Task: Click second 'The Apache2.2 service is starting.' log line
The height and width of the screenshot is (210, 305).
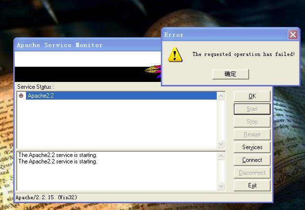Action: coord(57,161)
